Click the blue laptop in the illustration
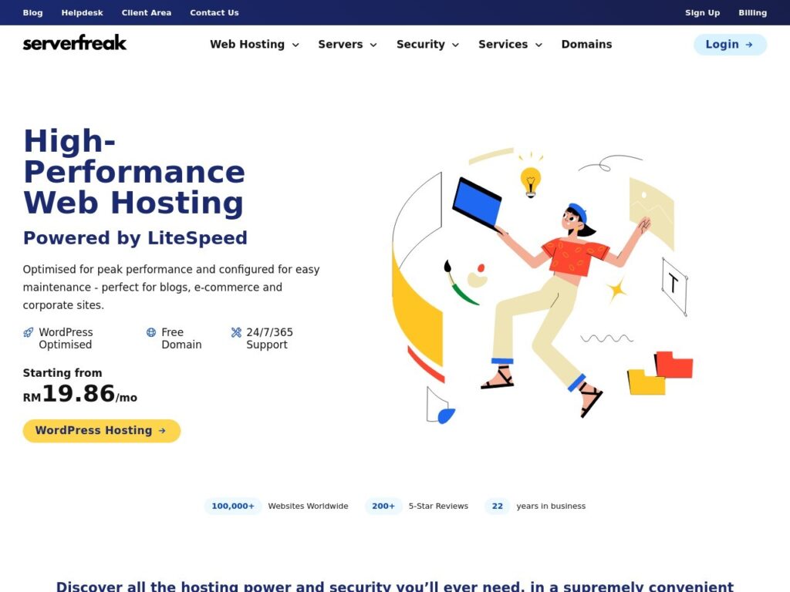The image size is (790, 592). coord(477,203)
